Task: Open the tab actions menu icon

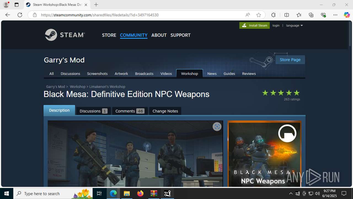Action: (x=17, y=5)
